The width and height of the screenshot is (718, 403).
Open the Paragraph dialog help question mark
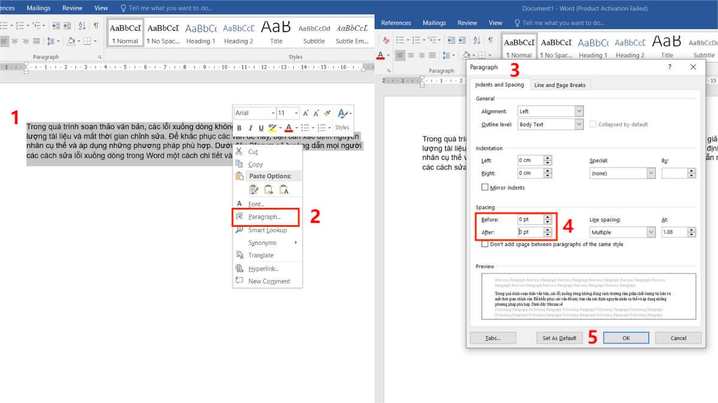click(x=670, y=67)
